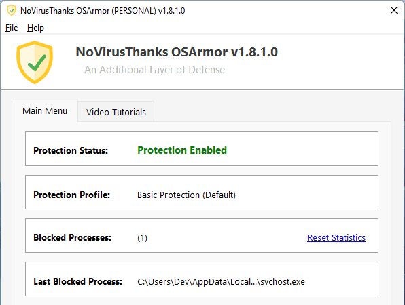Click the large yellow shield logo
Viewport: 405px width, 305px height.
(x=35, y=62)
